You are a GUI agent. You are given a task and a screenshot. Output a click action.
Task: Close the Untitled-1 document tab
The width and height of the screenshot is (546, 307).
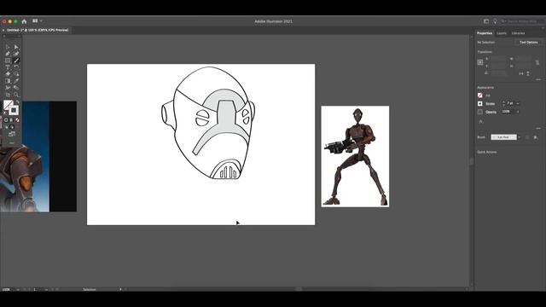point(3,31)
